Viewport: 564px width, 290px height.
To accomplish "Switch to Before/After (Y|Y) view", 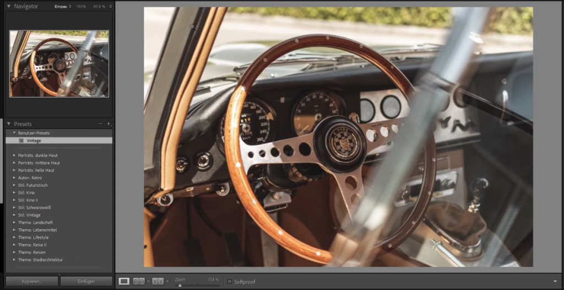I will [x=158, y=281].
